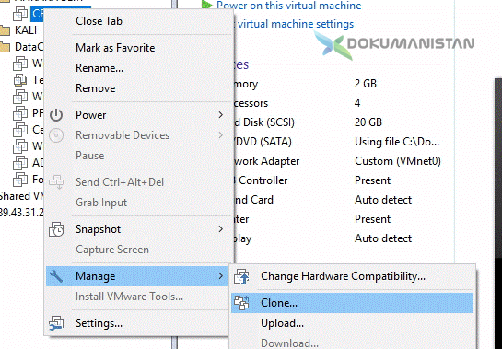Click the hard disk value 20 GB
This screenshot has height=349, width=502.
pyautogui.click(x=368, y=122)
